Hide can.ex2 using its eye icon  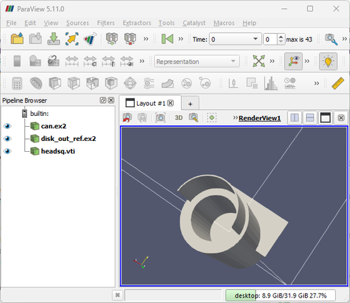click(x=7, y=126)
